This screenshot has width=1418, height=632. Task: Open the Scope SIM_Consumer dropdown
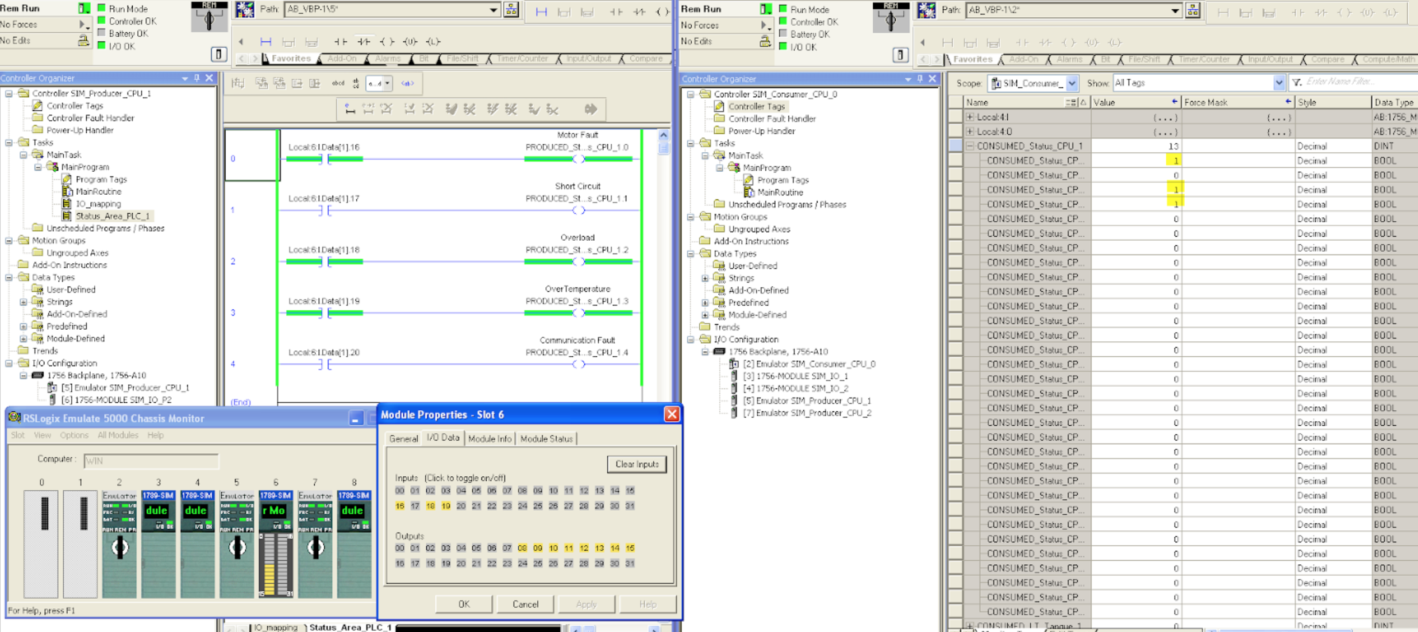coord(1072,83)
